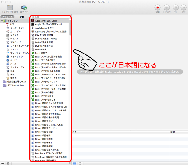Select the デベロッパ category icon

tap(8, 42)
